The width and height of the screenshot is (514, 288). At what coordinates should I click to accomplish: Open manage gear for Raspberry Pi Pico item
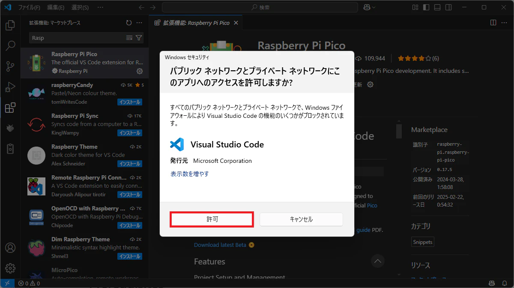pos(140,71)
